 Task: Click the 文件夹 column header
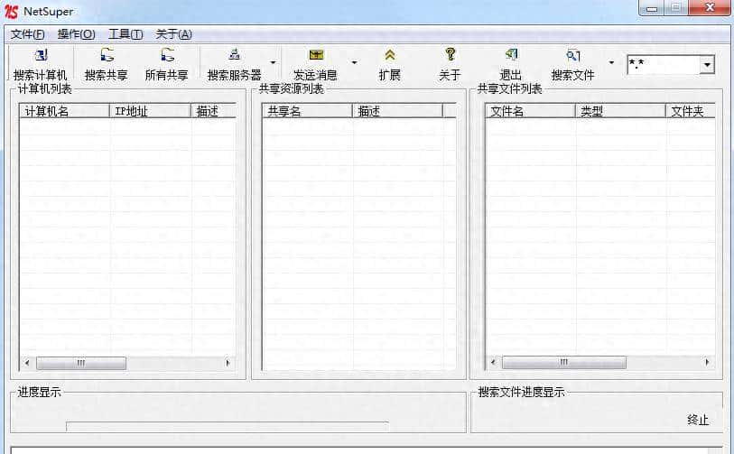point(691,111)
